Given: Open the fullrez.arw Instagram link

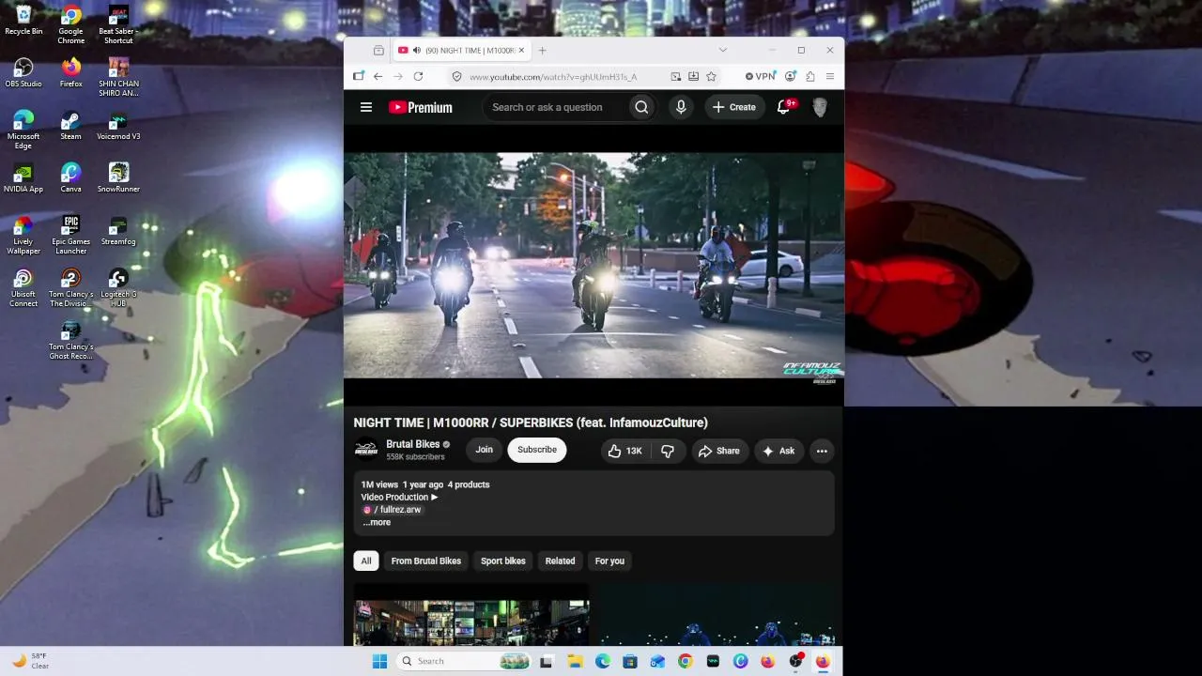Looking at the screenshot, I should point(393,510).
